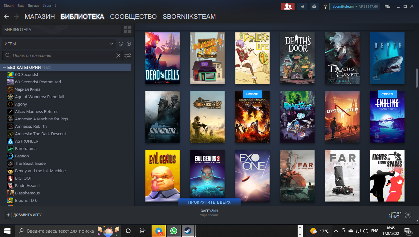The width and height of the screenshot is (419, 237).
Task: Select Amnesia: Rebirth in list
Action: 31,126
